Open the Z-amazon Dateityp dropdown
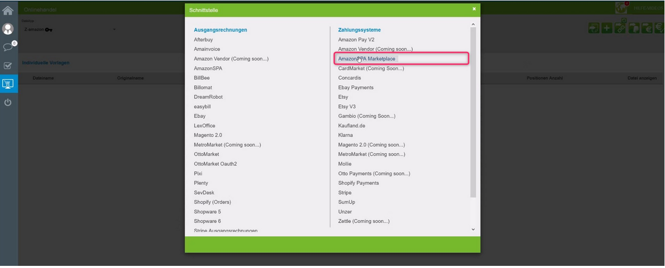 pyautogui.click(x=69, y=29)
